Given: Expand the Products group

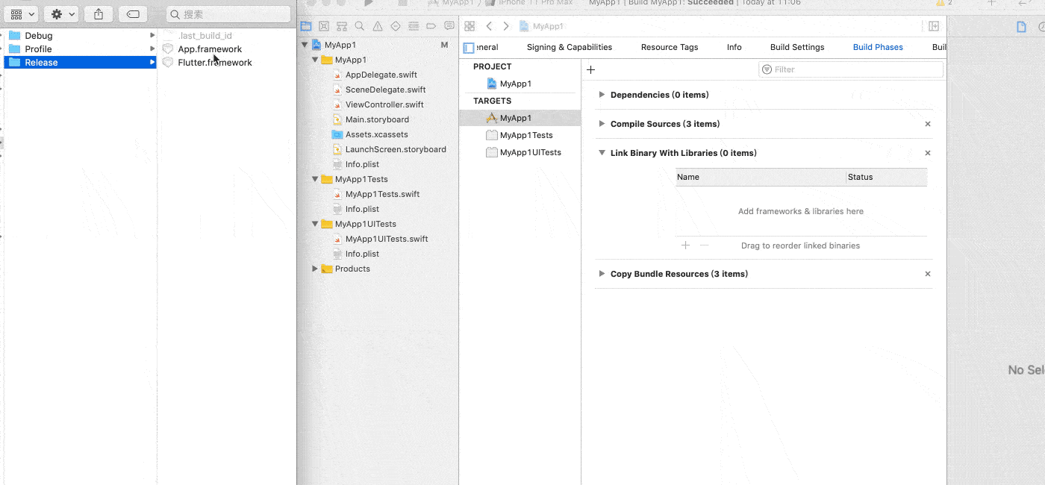Looking at the screenshot, I should [315, 269].
